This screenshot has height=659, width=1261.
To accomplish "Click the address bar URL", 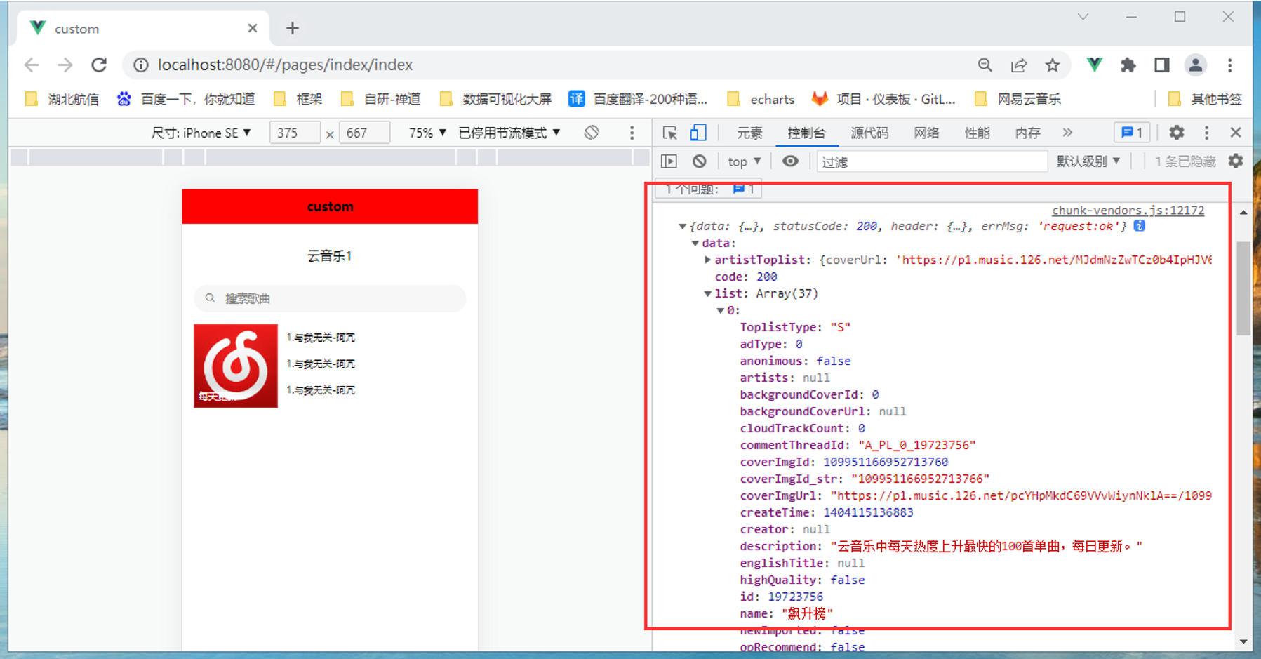I will point(285,65).
